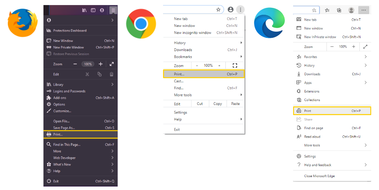Expand History submenu in Chrome
The image size is (379, 190).
204,43
